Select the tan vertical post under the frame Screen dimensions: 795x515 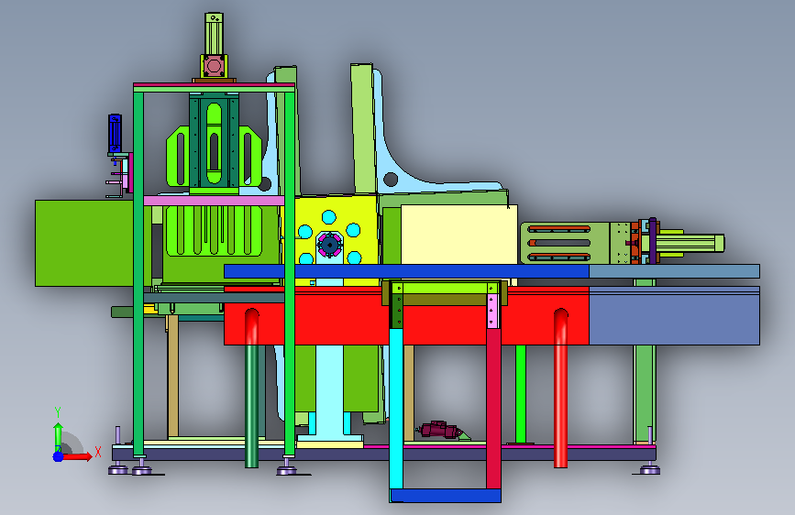point(173,376)
